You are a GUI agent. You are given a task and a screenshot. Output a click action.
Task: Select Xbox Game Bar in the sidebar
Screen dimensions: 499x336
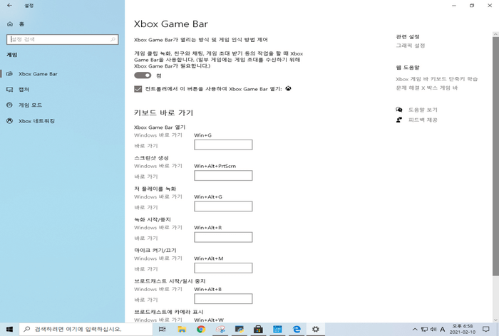click(63, 74)
